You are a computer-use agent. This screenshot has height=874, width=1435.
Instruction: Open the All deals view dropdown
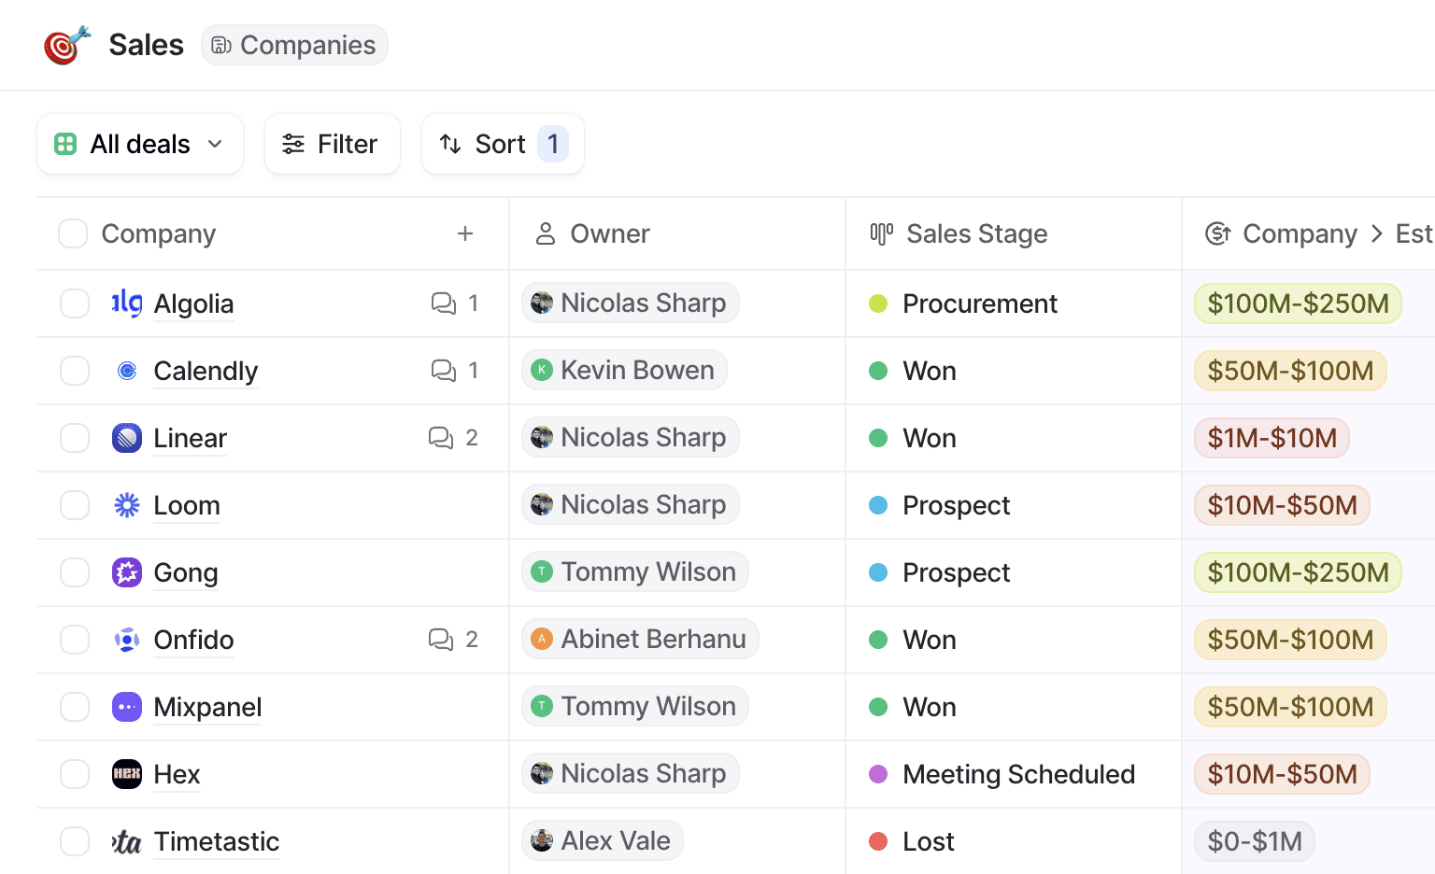140,144
